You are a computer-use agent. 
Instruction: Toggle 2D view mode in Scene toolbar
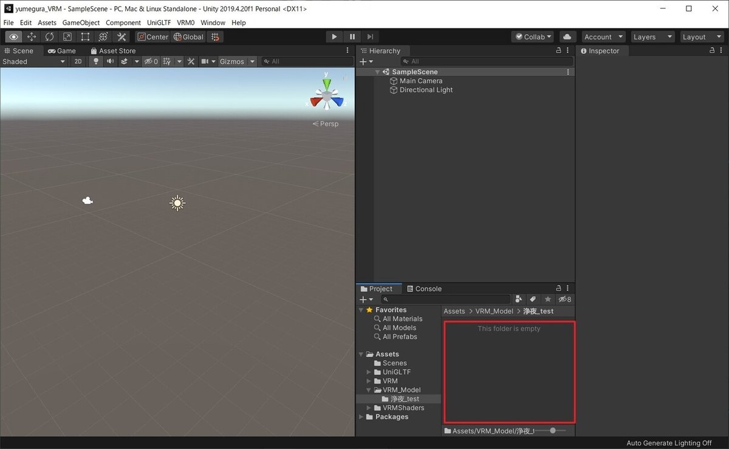tap(78, 61)
